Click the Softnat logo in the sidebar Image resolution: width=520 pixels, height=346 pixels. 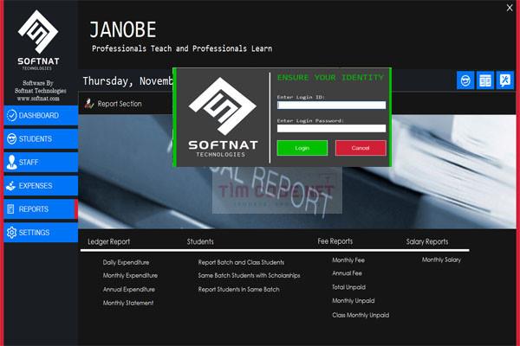(x=38, y=40)
